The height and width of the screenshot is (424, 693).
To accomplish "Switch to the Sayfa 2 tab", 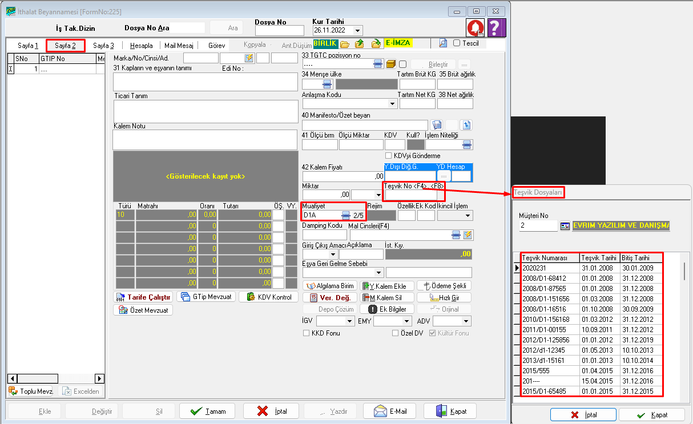I will (66, 46).
